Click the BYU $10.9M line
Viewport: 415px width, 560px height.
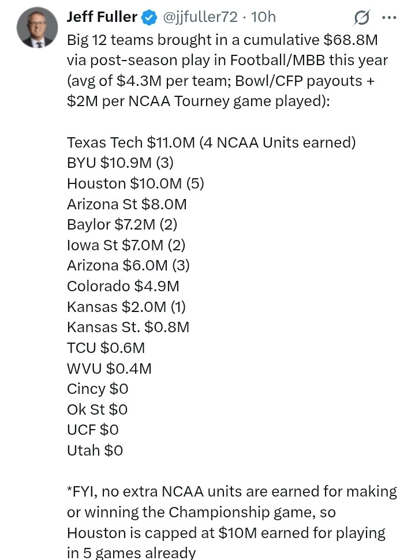[120, 163]
